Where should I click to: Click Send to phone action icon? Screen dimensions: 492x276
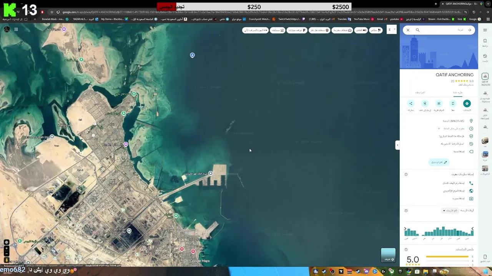425,103
